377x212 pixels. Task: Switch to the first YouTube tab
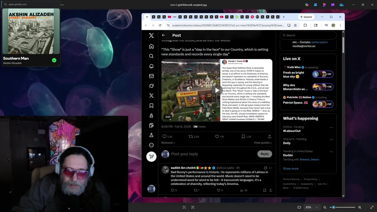pyautogui.click(x=169, y=17)
